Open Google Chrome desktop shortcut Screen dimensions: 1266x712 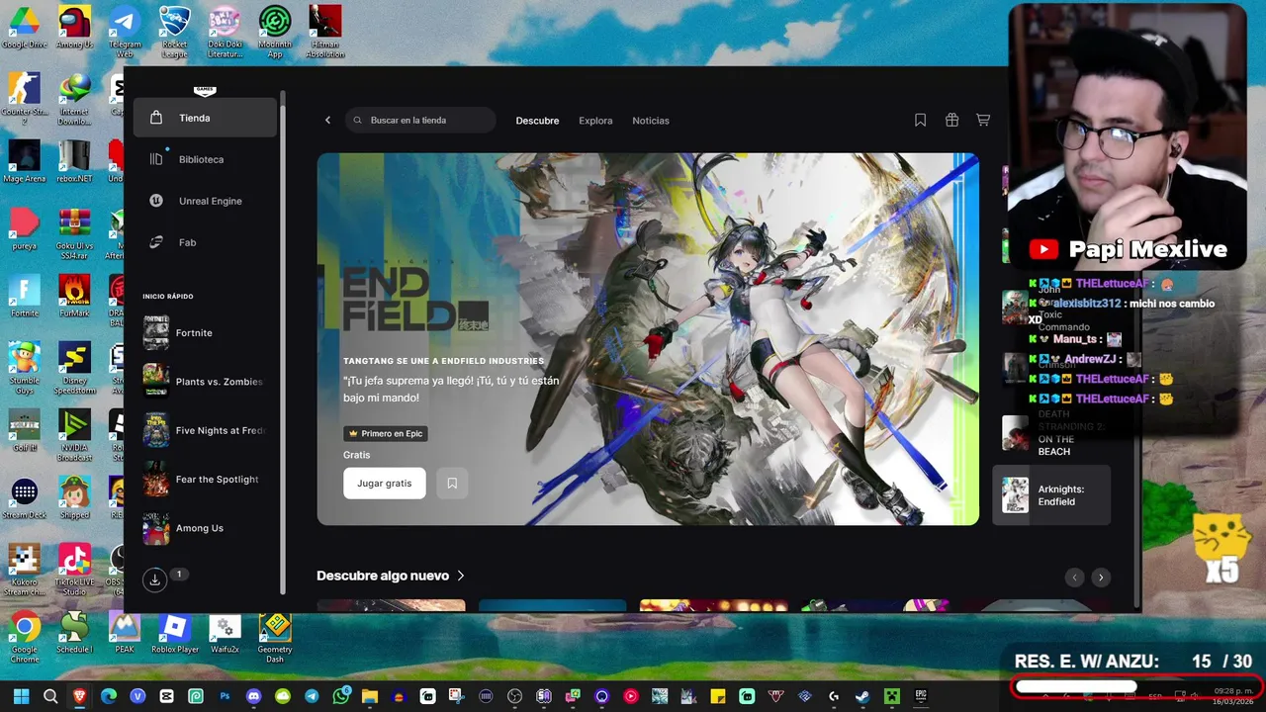[25, 638]
